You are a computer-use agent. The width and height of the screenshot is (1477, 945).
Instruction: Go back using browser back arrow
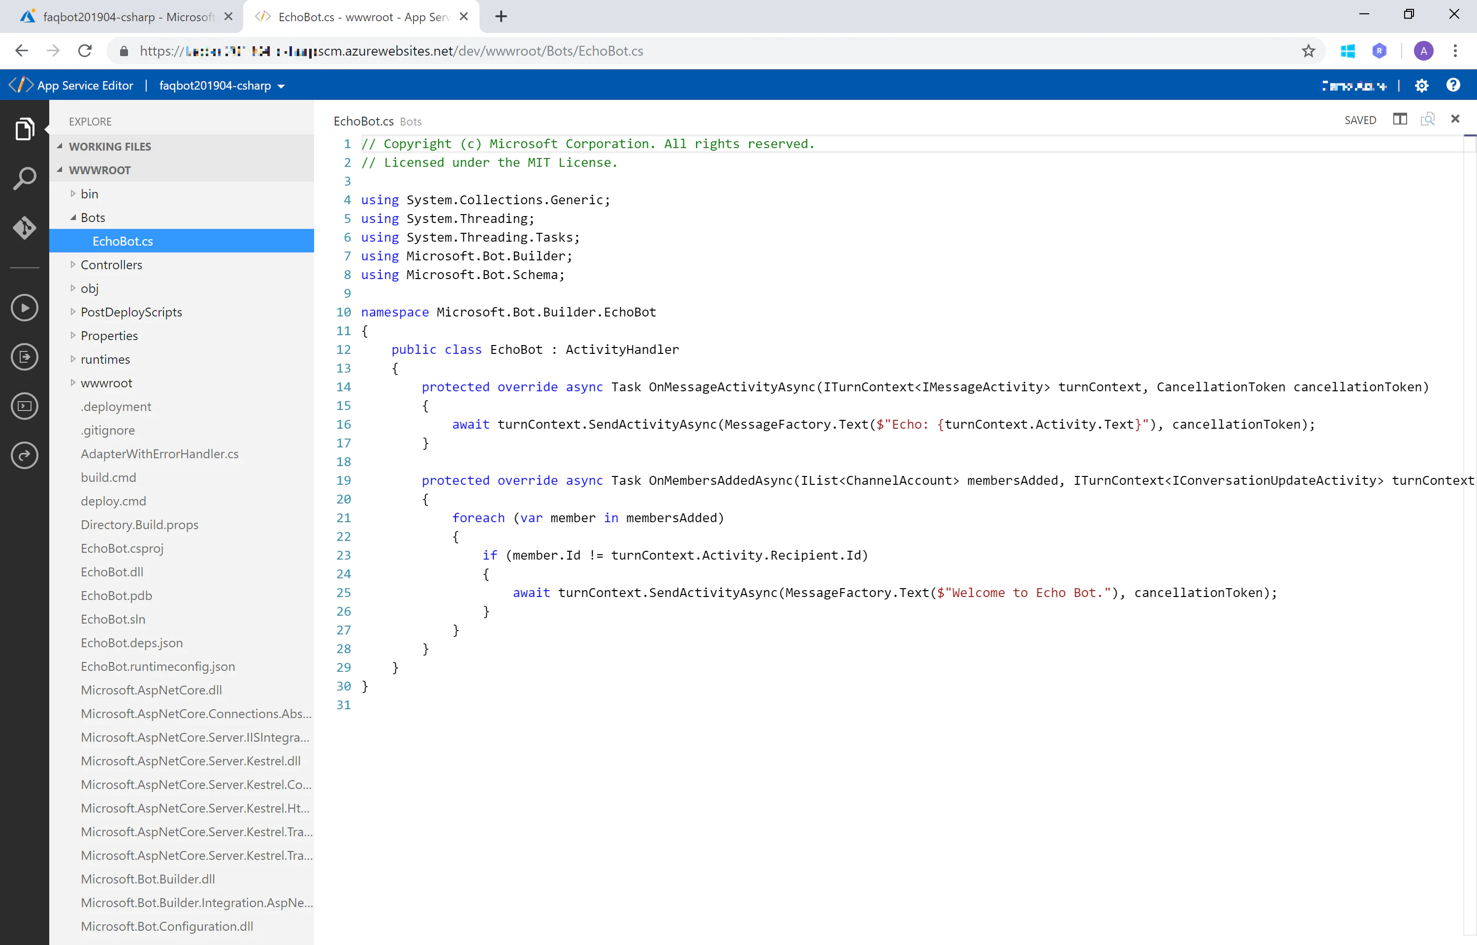click(22, 51)
